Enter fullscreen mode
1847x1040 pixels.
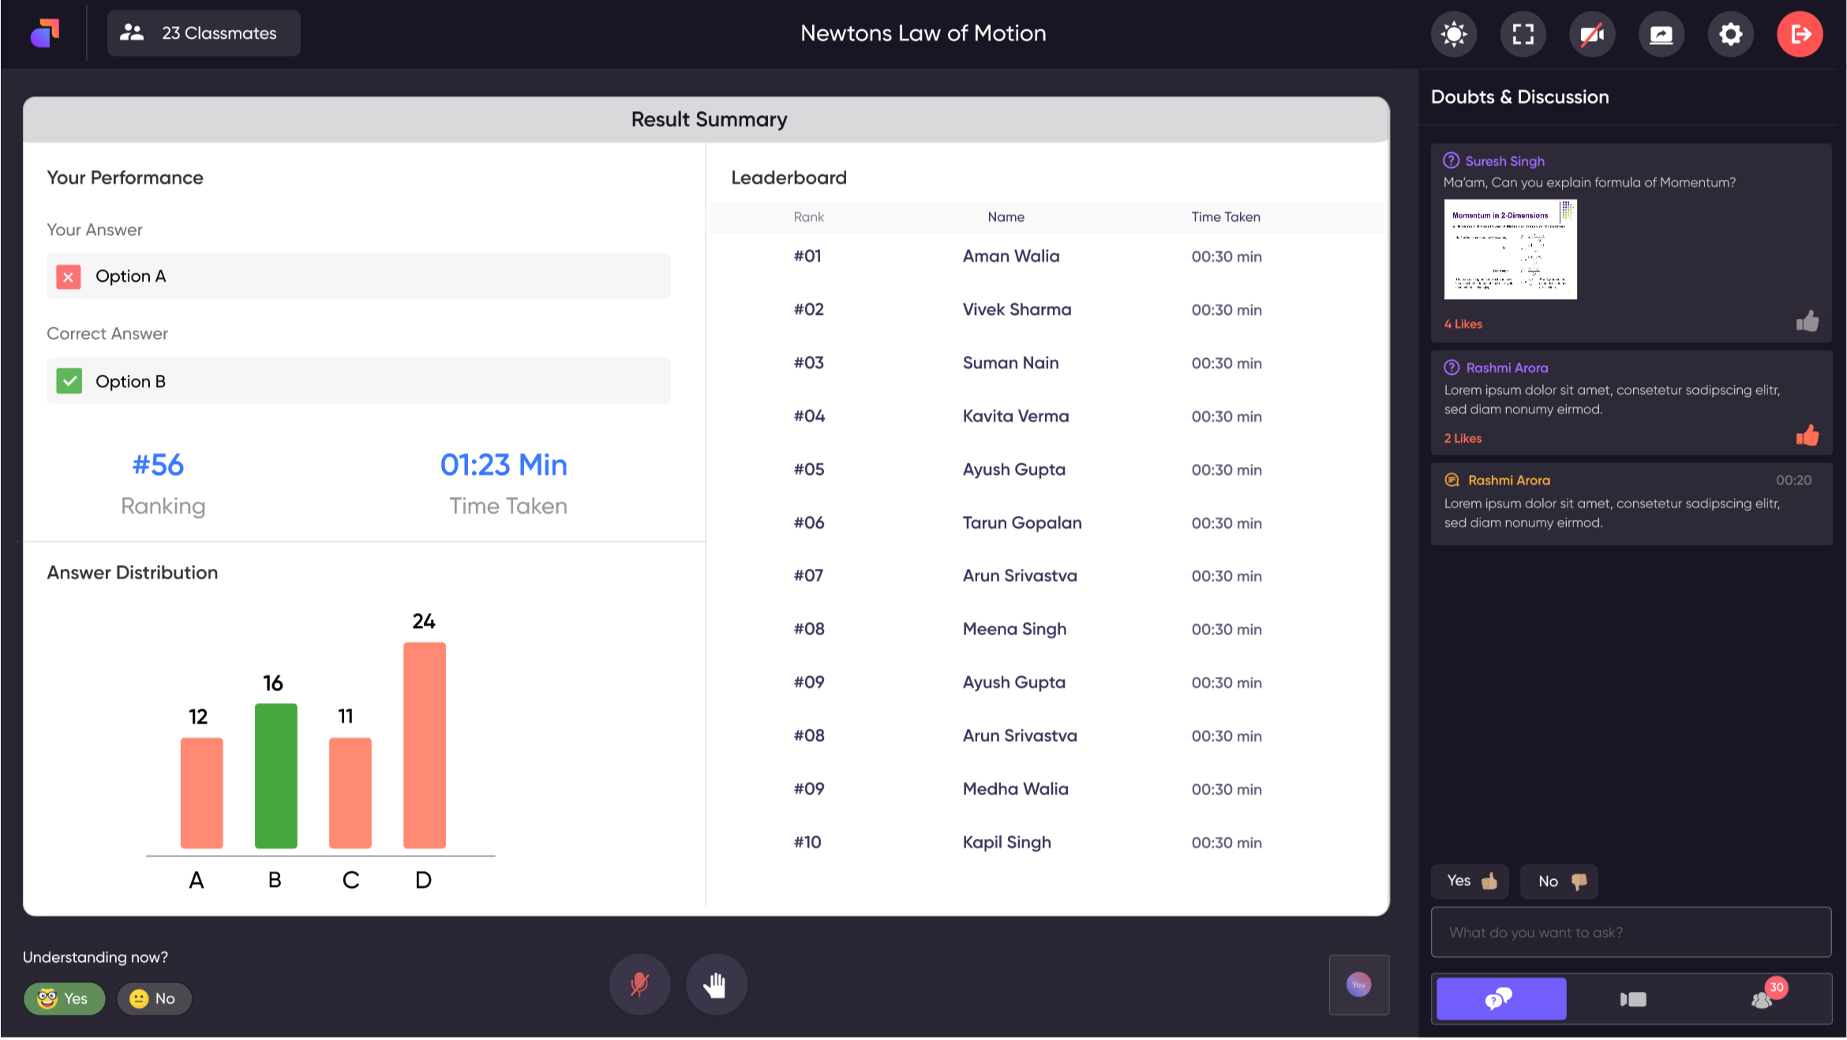1523,34
